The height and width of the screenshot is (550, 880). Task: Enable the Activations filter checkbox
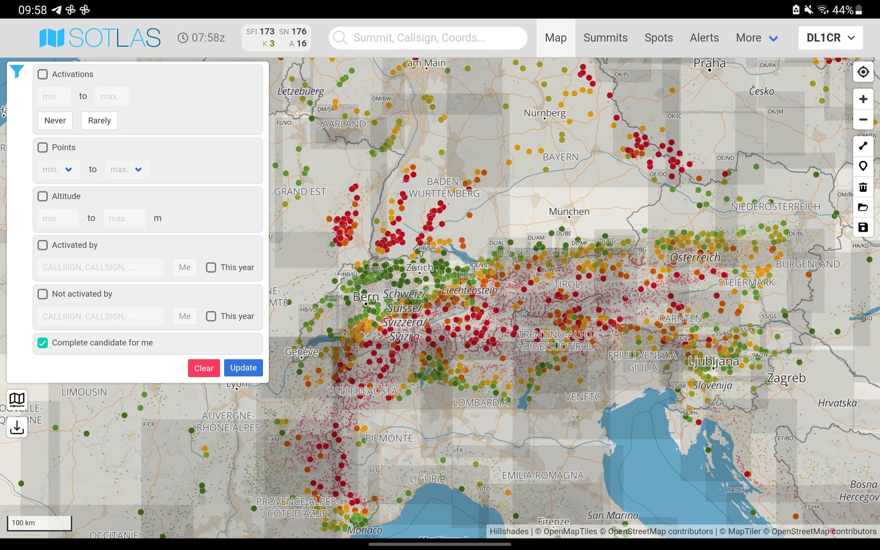click(43, 74)
